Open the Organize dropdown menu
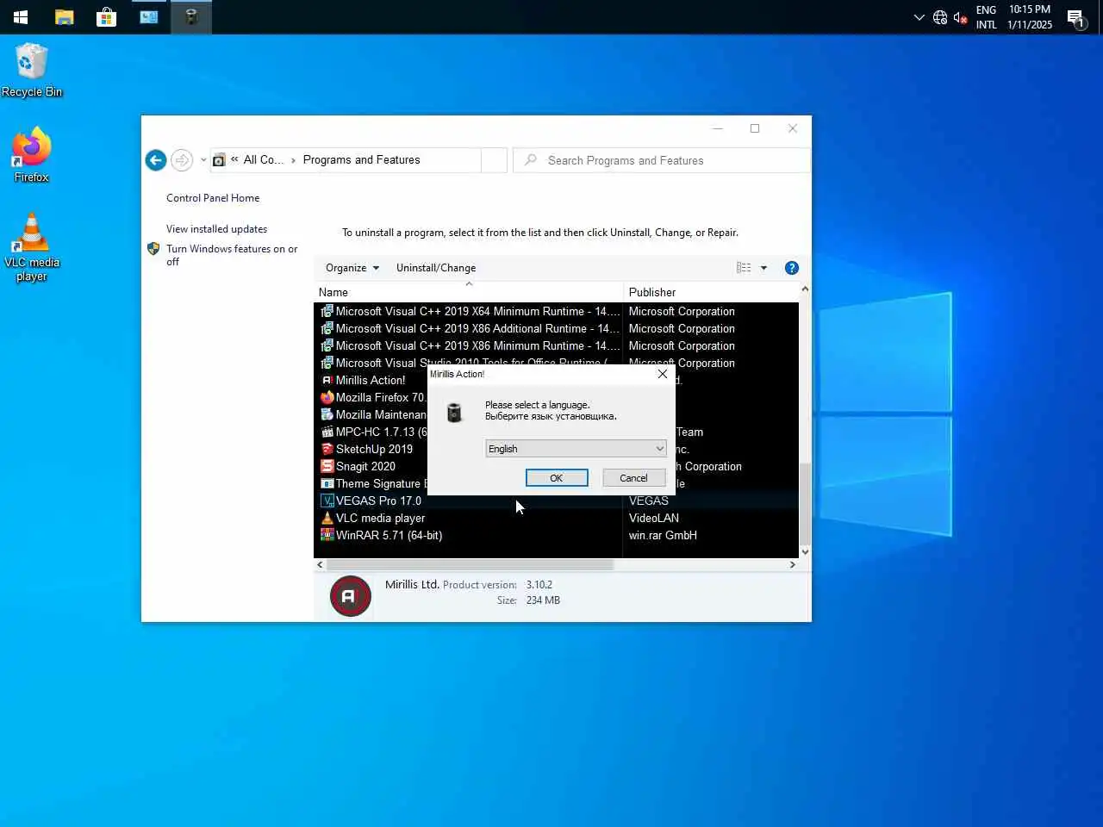 352,268
